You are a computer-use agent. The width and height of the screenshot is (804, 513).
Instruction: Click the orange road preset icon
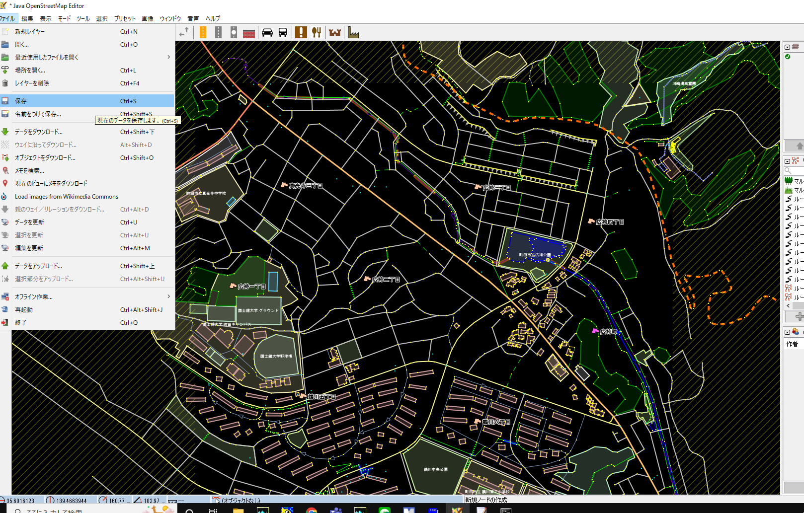click(x=203, y=33)
